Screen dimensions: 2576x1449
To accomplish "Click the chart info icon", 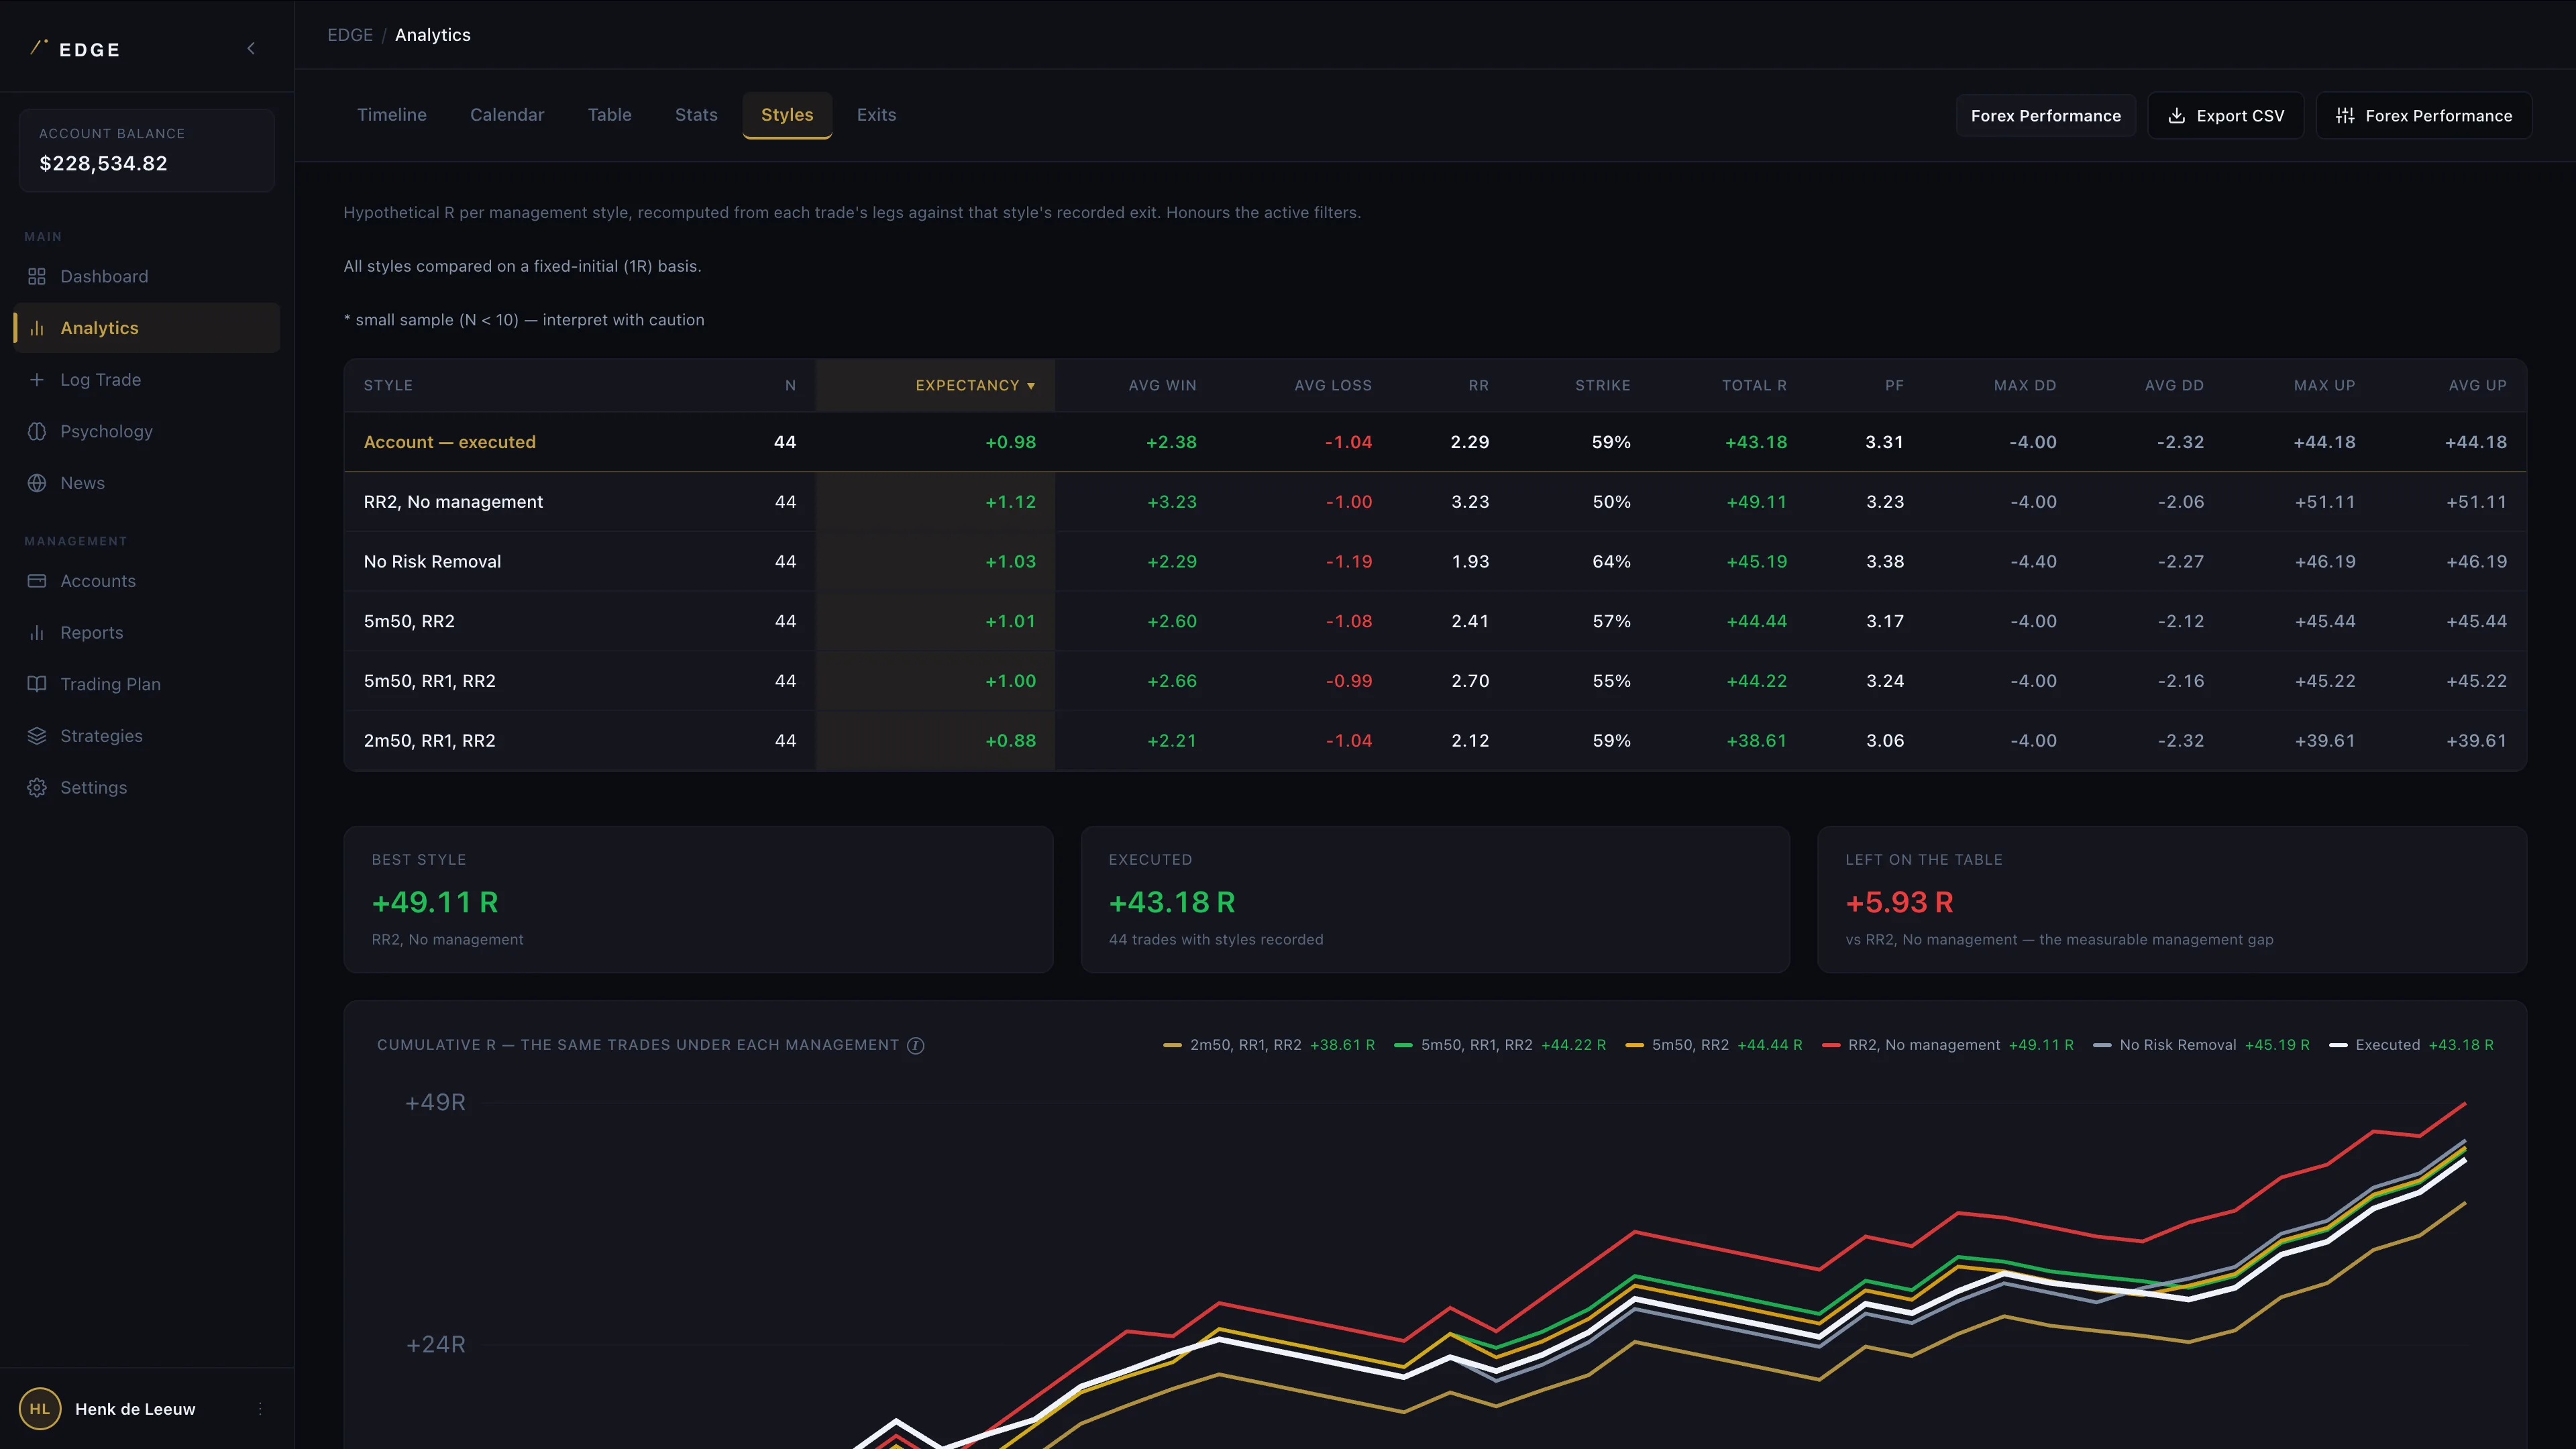I will (x=915, y=1045).
